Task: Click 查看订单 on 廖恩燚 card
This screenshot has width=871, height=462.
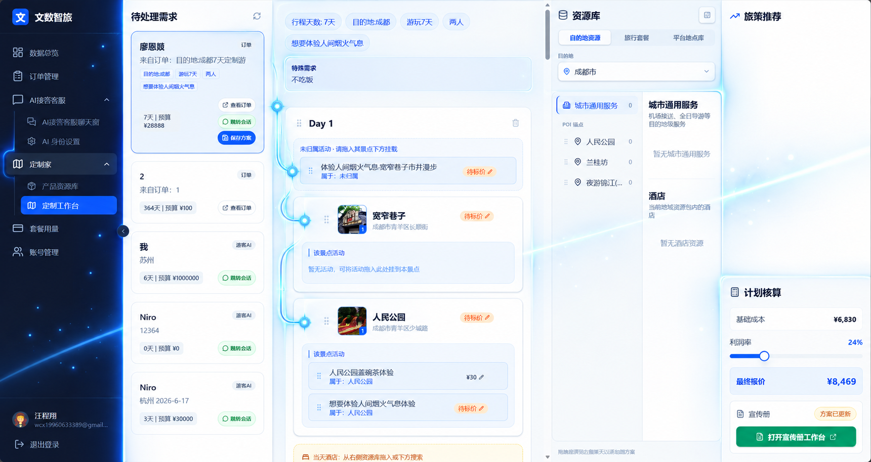Action: coord(236,105)
